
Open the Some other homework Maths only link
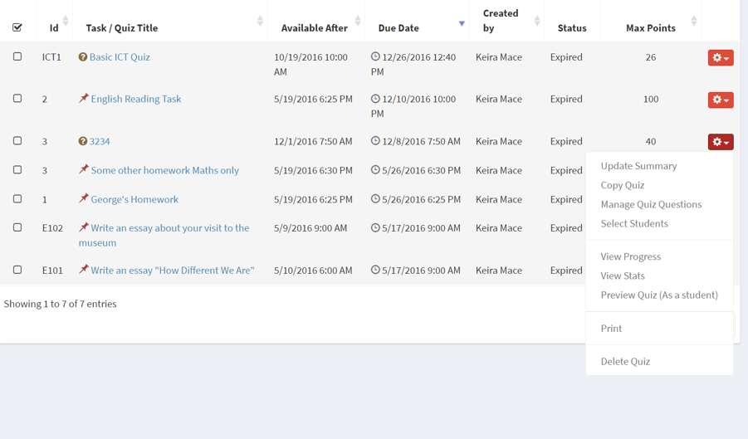point(165,170)
